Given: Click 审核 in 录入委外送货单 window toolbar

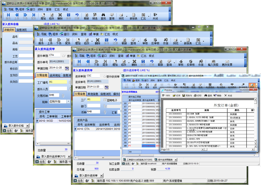Looking at the screenshot, I should 145,41.
